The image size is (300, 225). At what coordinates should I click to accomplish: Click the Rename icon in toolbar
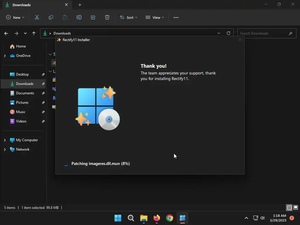(79, 17)
